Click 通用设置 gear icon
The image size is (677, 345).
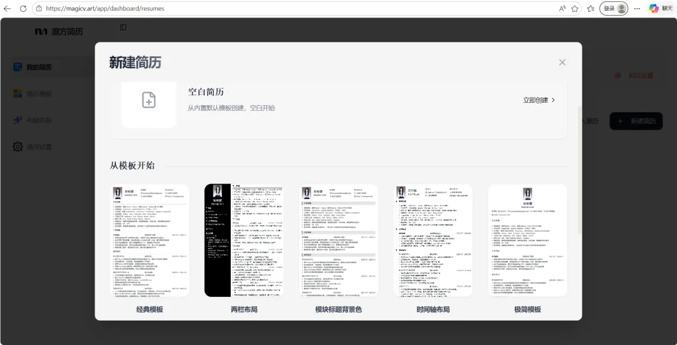[x=18, y=147]
